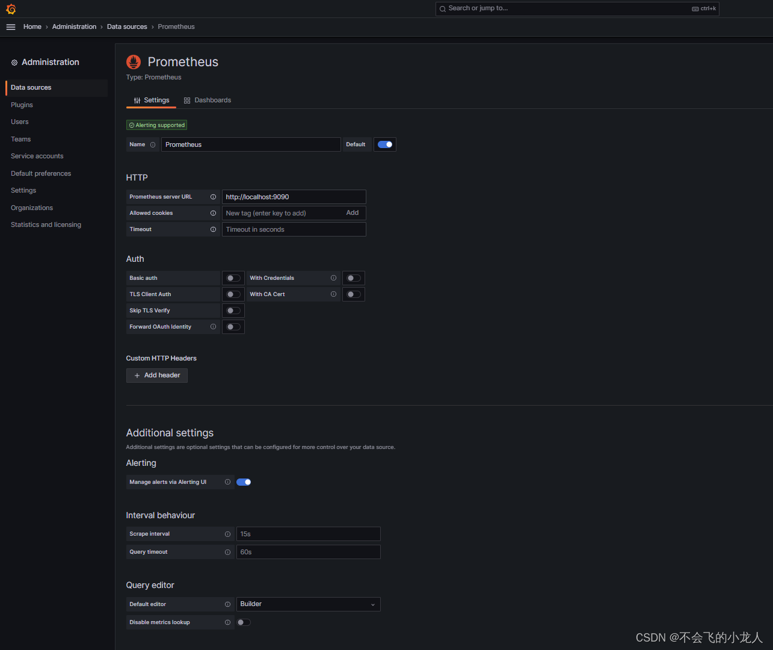Click the Add header button
This screenshot has width=773, height=650.
click(157, 376)
